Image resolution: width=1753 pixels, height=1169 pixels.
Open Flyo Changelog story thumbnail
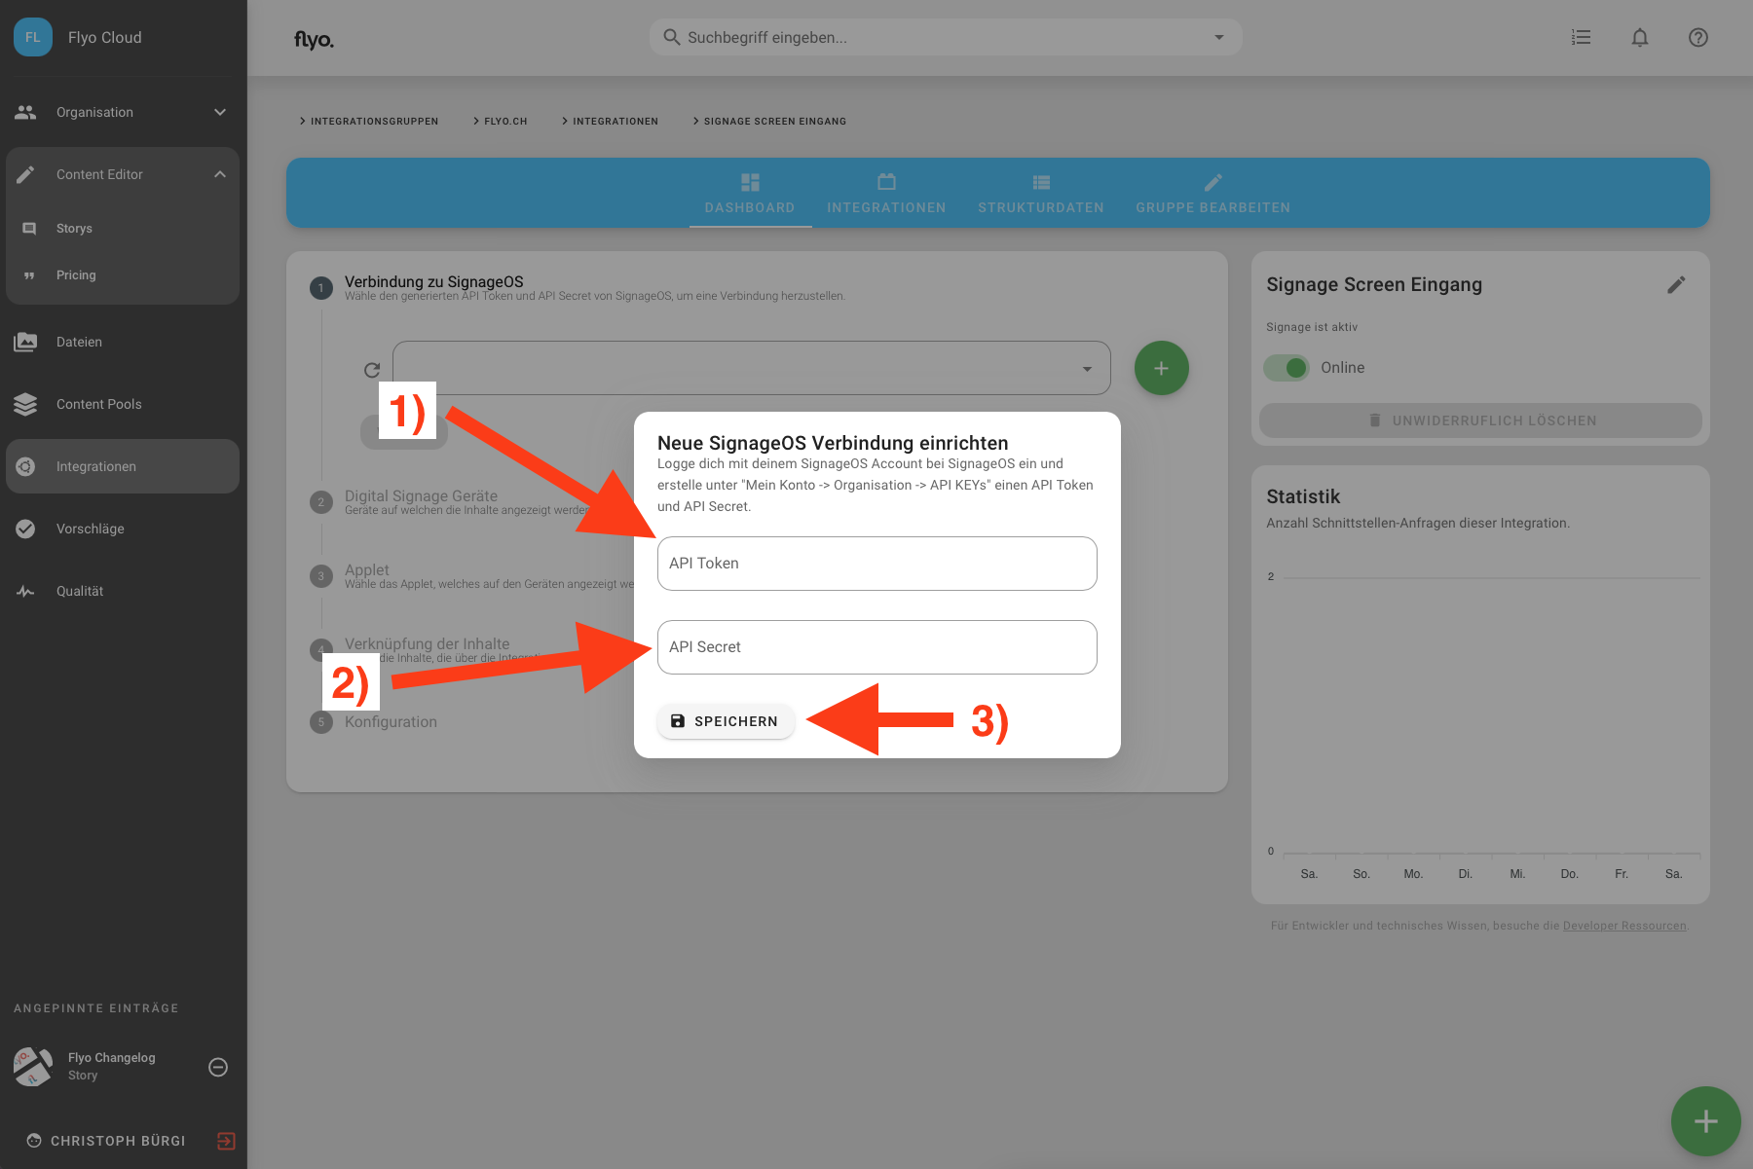point(33,1067)
